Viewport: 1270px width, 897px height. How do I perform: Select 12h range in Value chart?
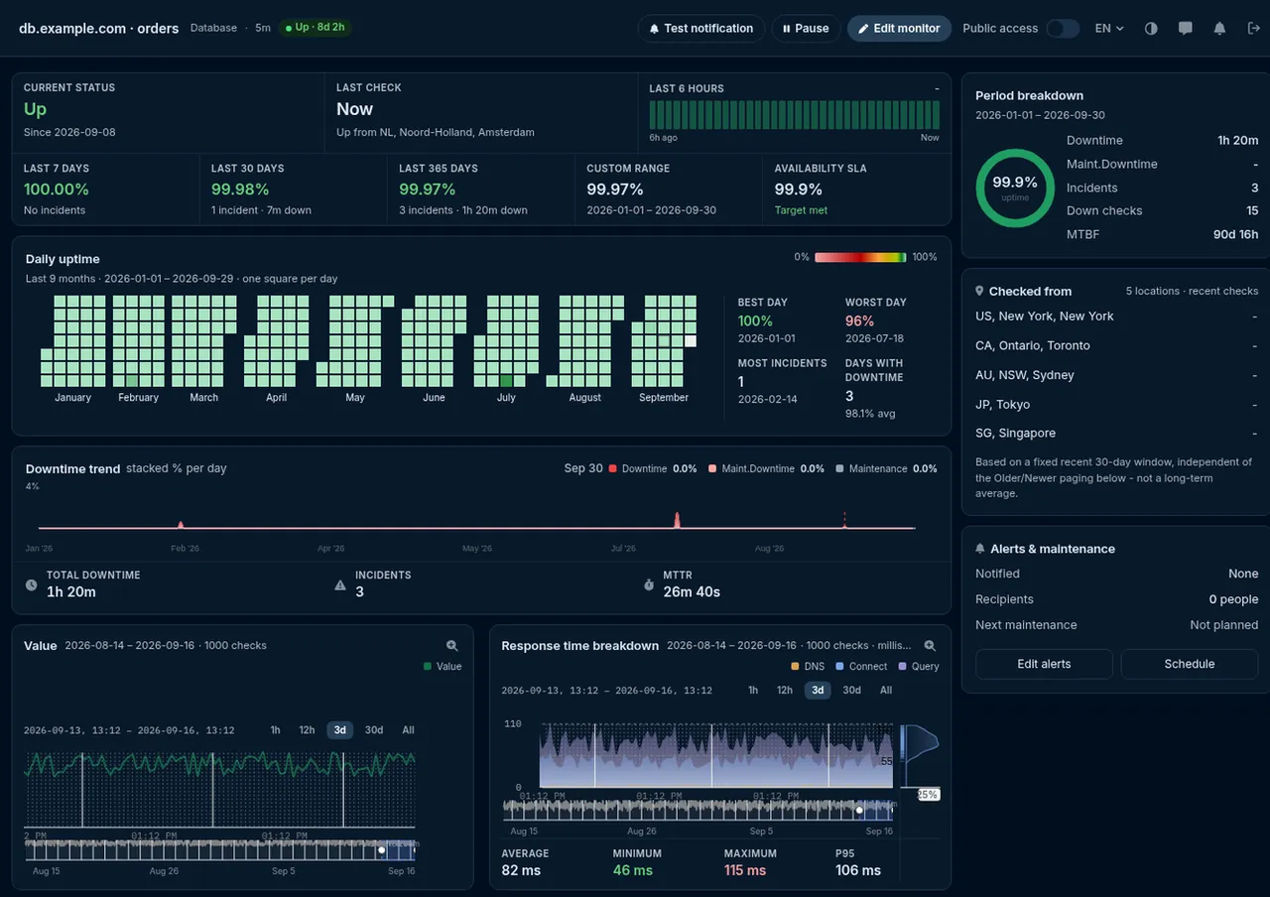click(307, 730)
